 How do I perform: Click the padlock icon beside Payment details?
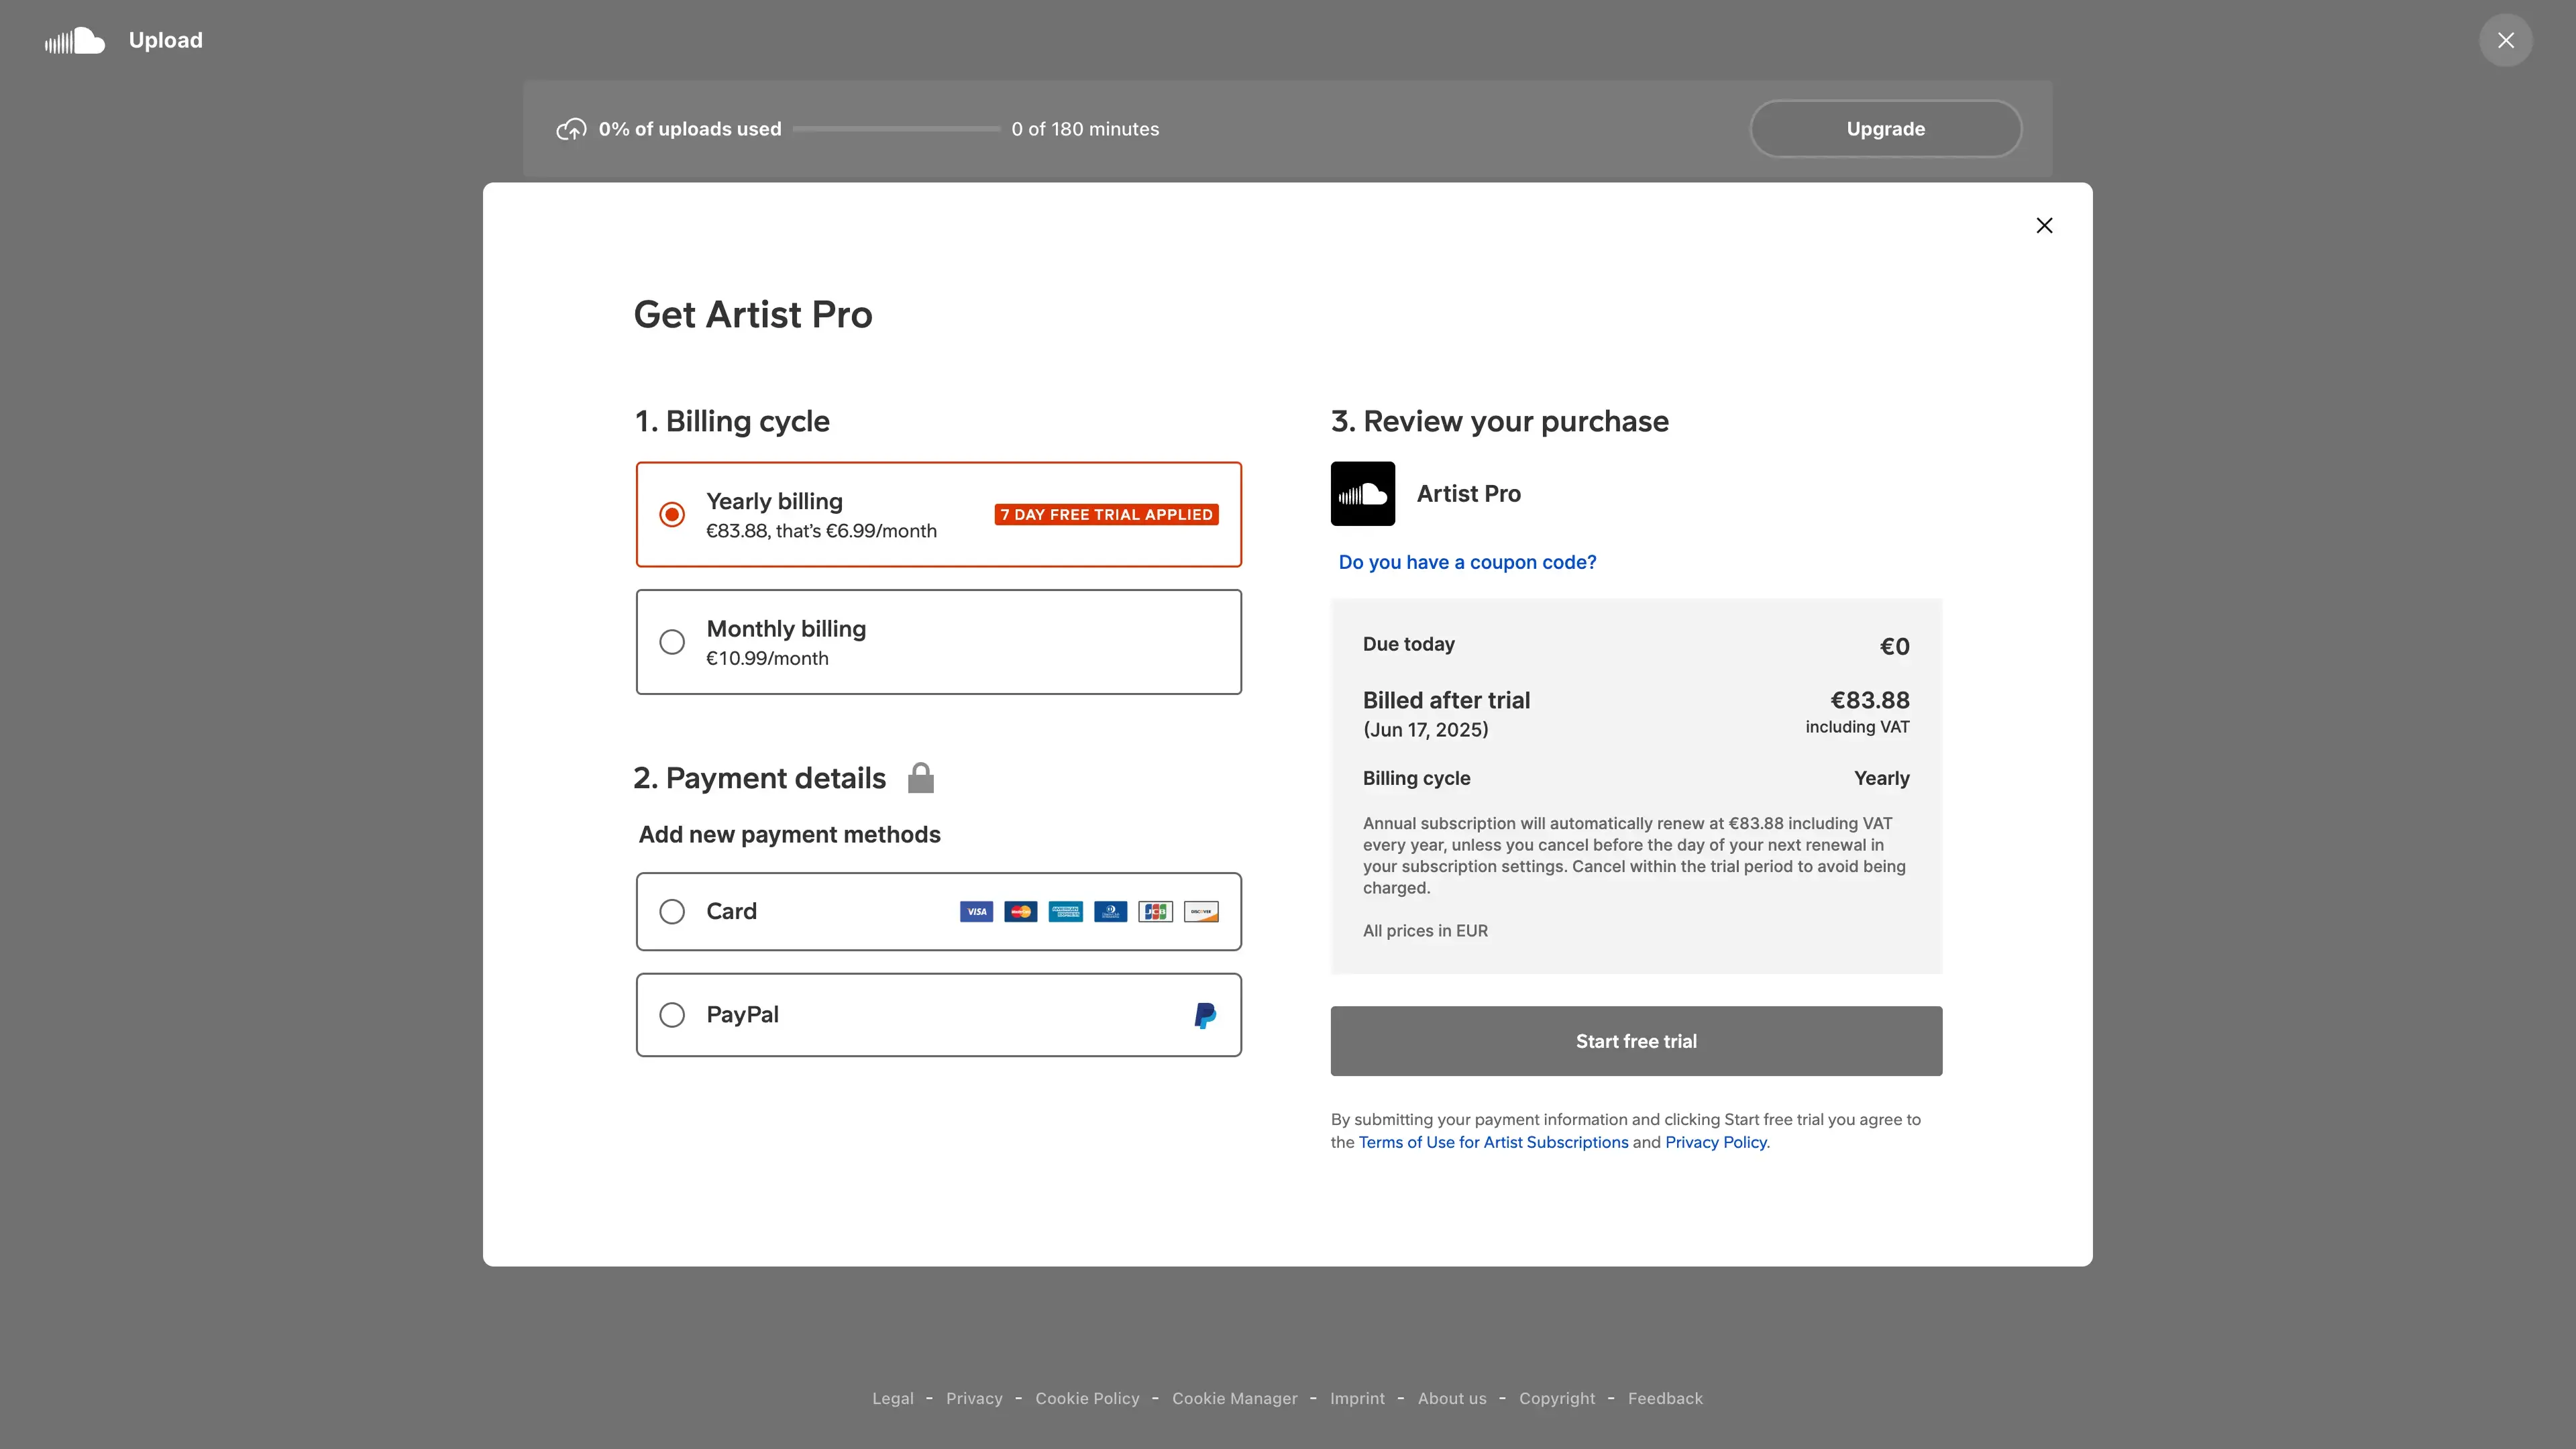coord(920,778)
